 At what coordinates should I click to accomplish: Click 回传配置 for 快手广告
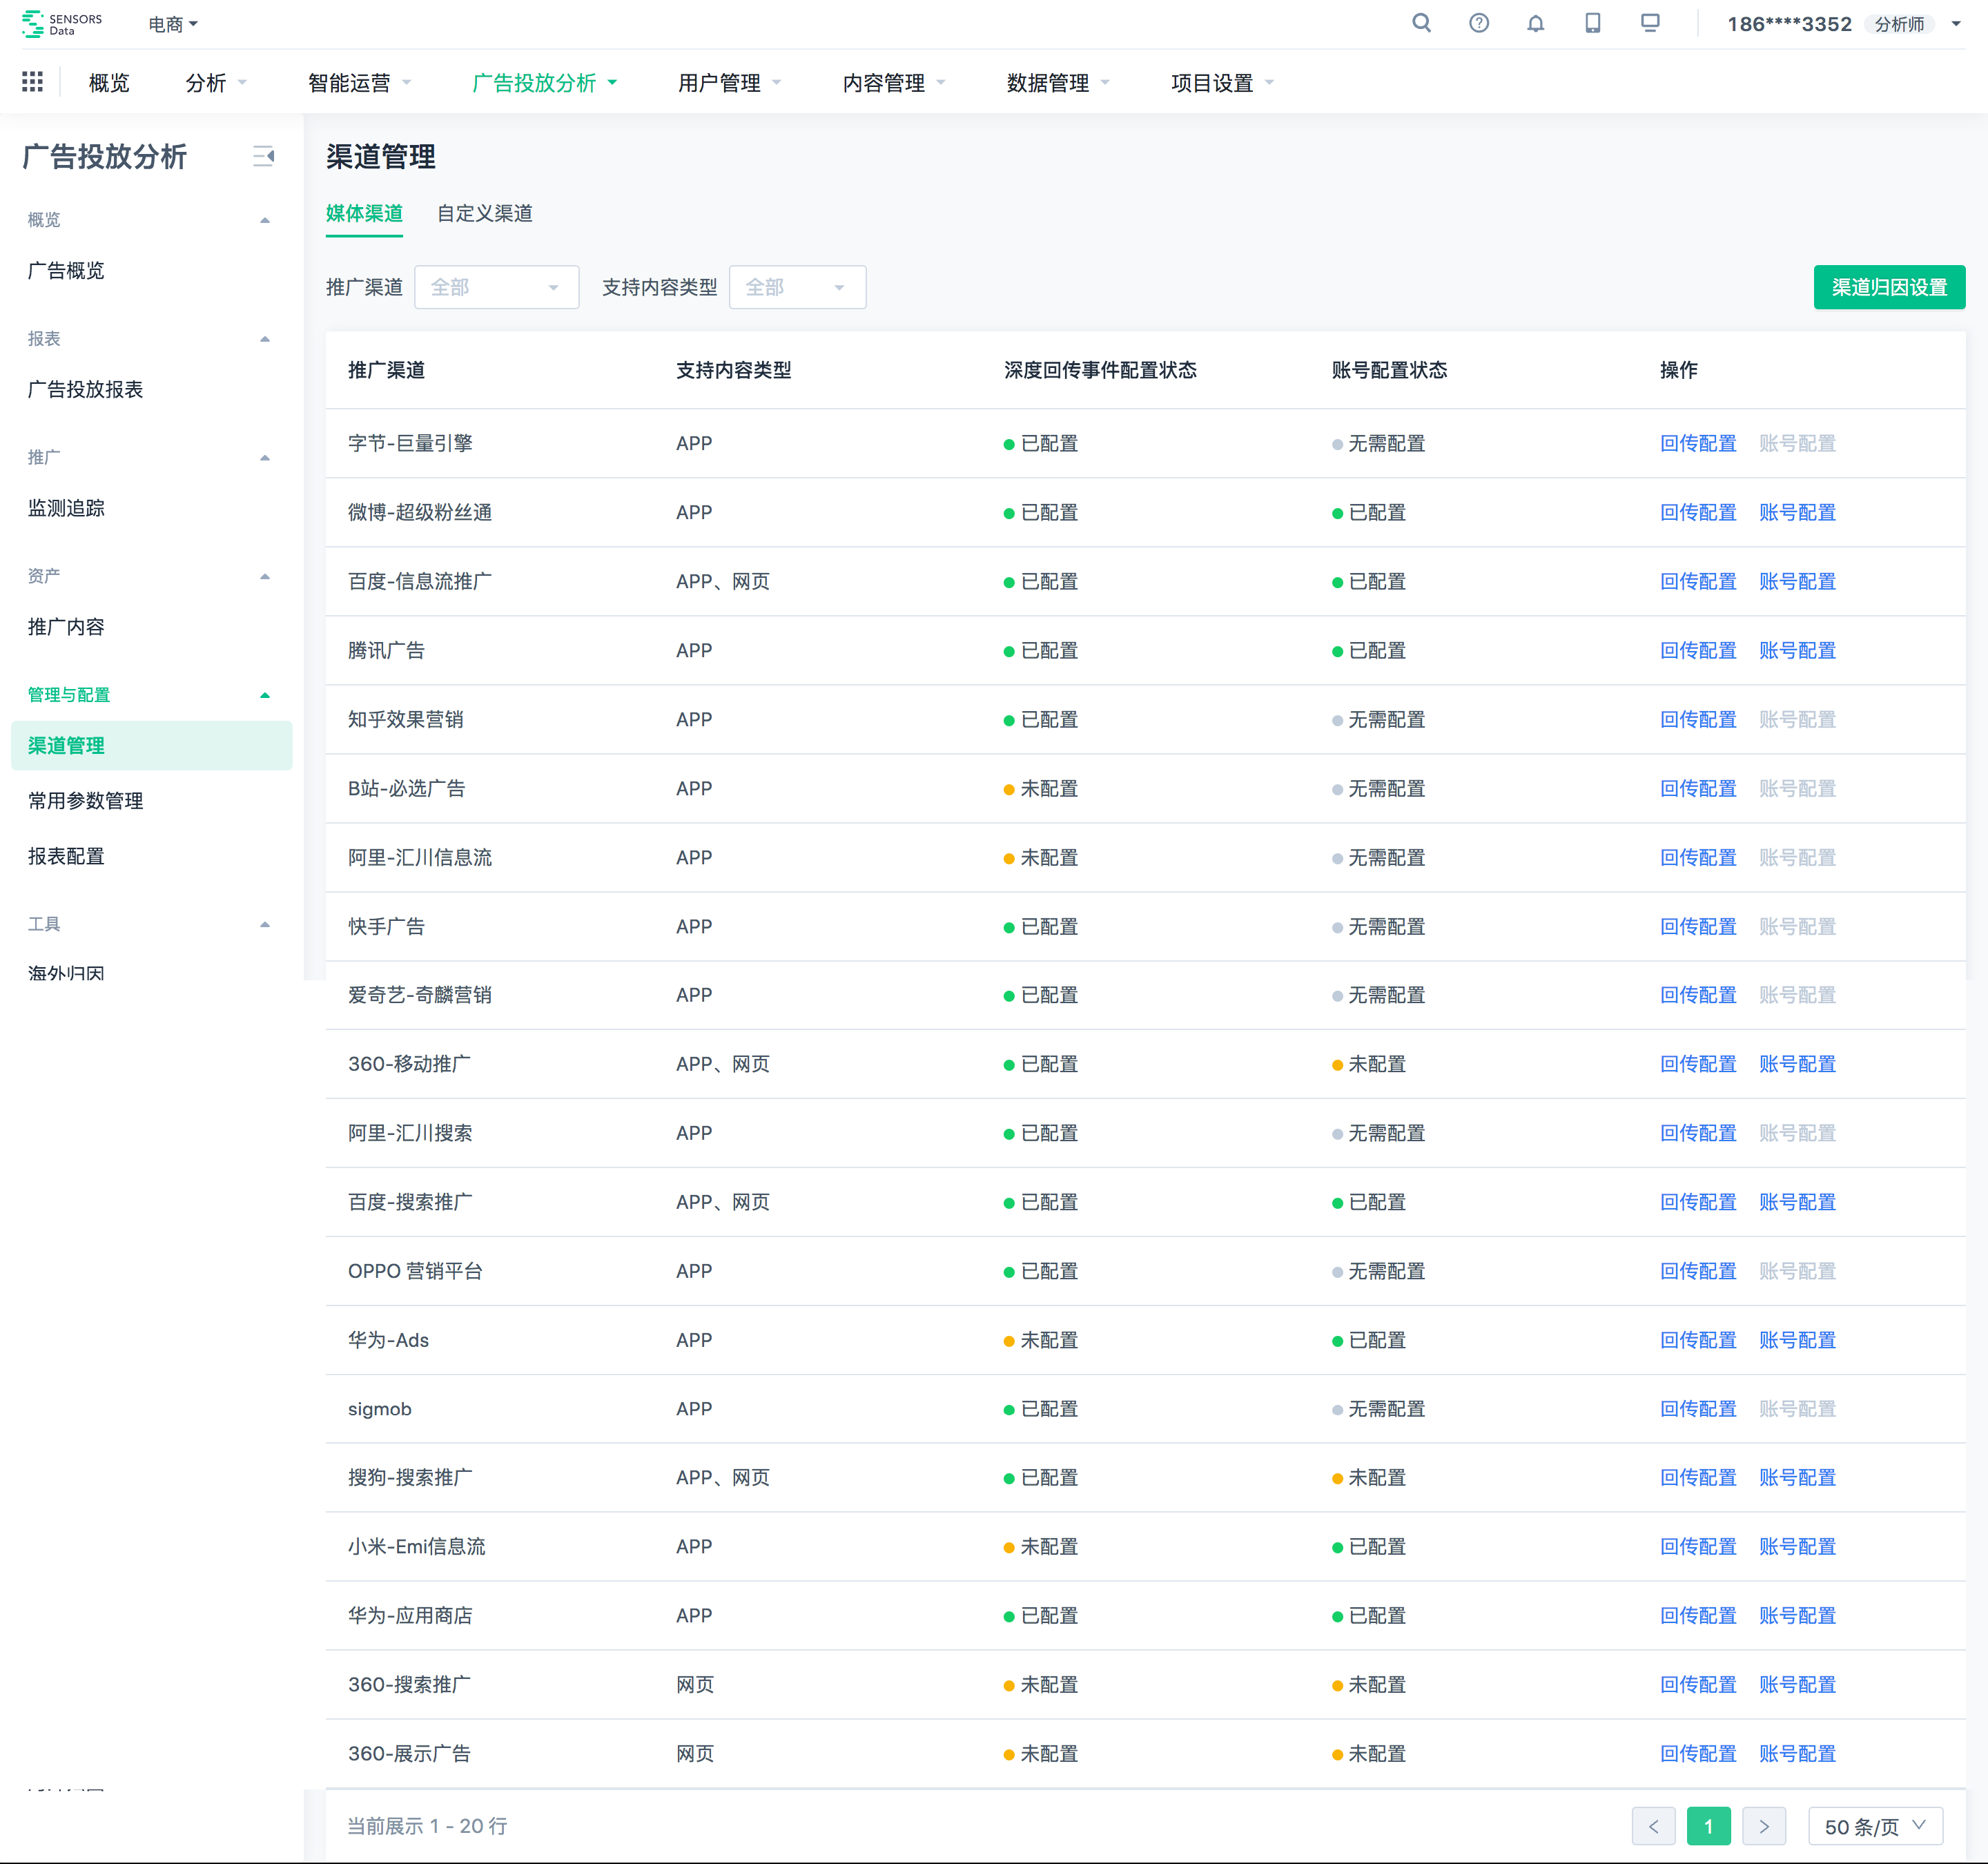(x=1698, y=927)
